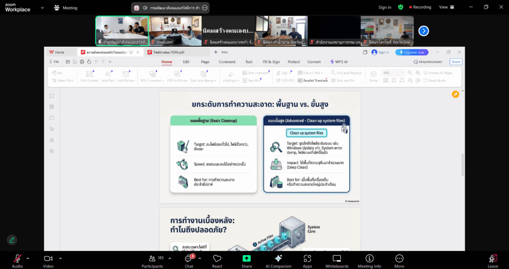Viewport: 509px width, 269px height.
Task: Open Meeting info panel
Action: pyautogui.click(x=369, y=261)
